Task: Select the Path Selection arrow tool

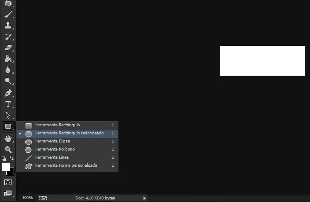Action: tap(8, 115)
